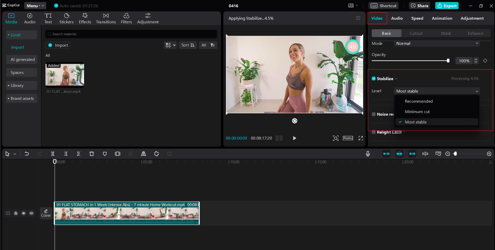Screen dimensions: 495x250
Task: Open the Shortcut button
Action: click(x=384, y=6)
